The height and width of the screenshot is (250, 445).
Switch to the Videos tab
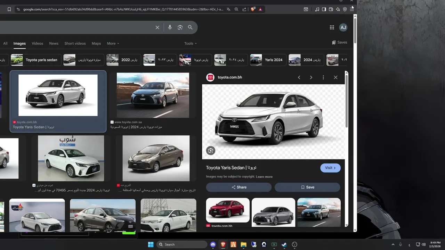(x=38, y=43)
